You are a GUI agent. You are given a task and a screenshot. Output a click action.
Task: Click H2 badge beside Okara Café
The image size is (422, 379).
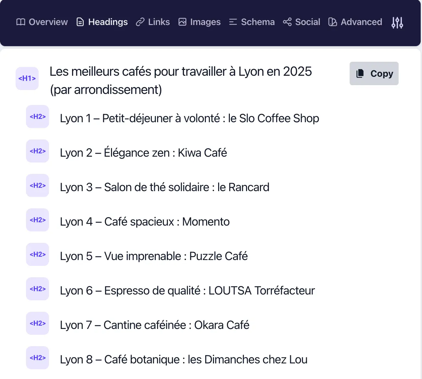point(37,323)
